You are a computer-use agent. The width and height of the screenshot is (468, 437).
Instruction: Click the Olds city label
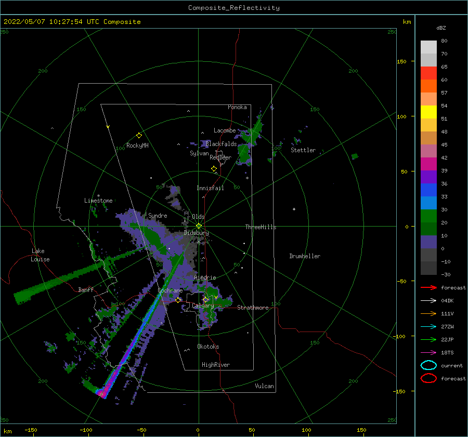198,217
